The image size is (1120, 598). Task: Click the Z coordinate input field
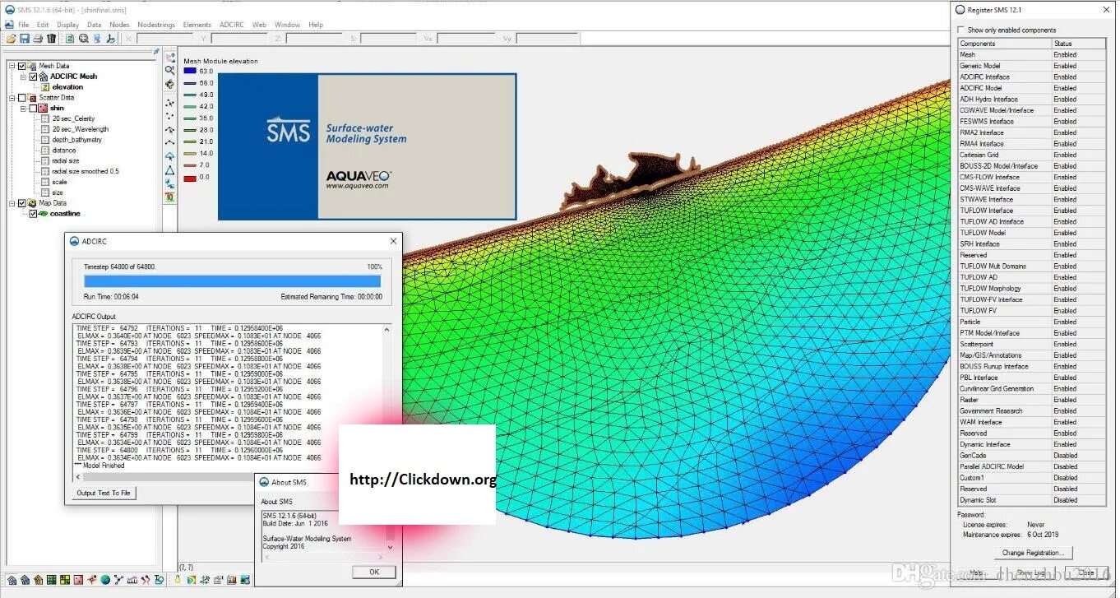pyautogui.click(x=314, y=39)
